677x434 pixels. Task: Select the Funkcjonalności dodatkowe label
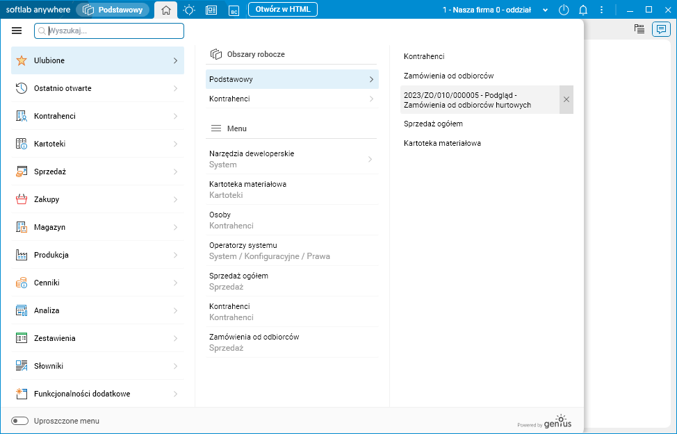82,394
